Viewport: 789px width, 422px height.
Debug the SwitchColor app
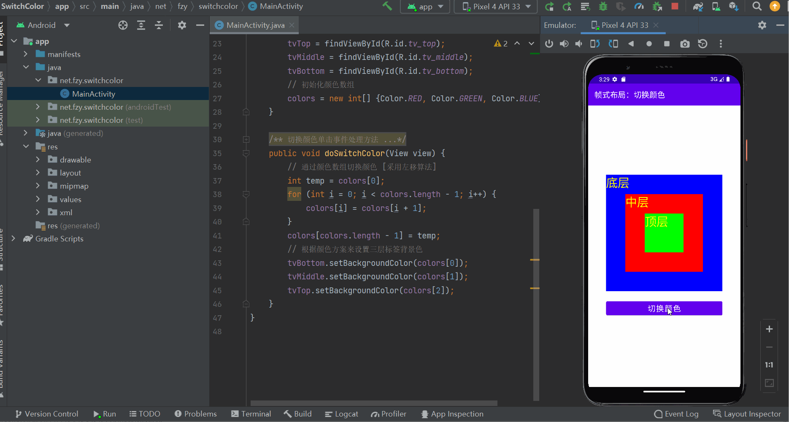(603, 6)
